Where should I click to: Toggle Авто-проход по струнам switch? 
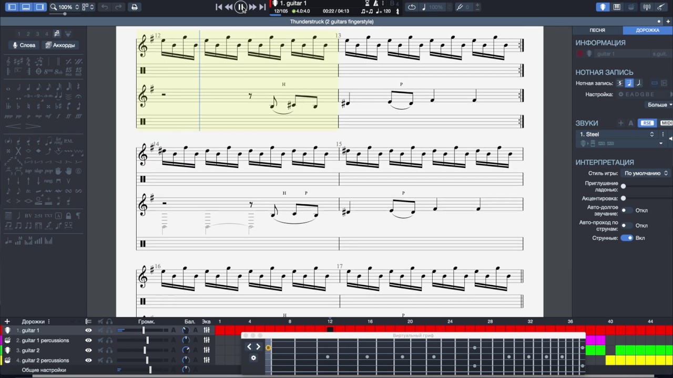click(x=627, y=226)
